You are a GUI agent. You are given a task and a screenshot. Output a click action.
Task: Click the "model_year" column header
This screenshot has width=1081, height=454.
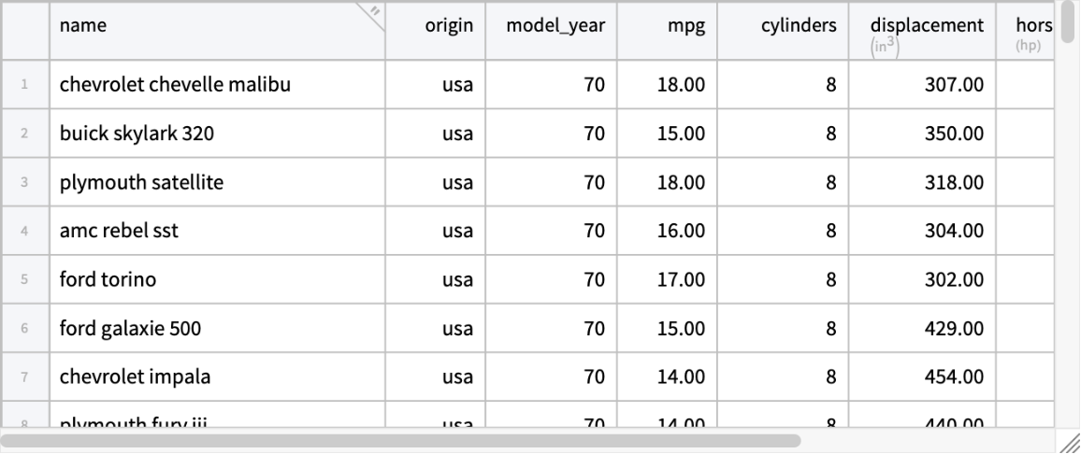(x=555, y=26)
